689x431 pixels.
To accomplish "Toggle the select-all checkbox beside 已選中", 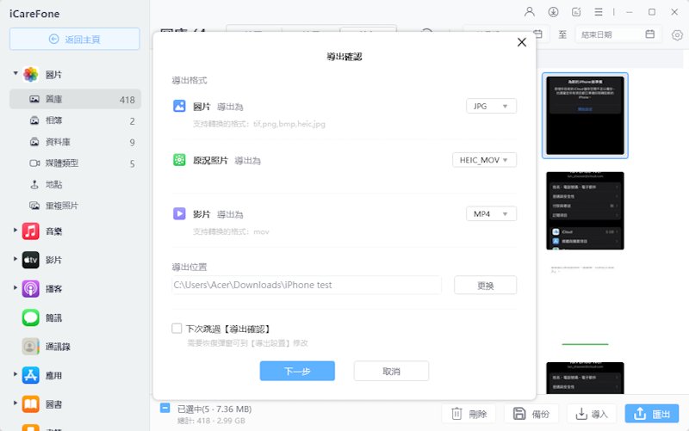I will [x=164, y=409].
